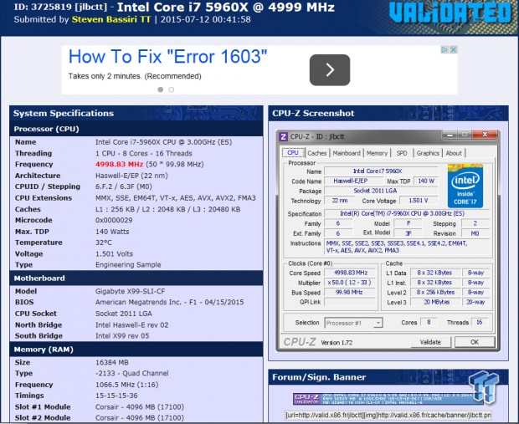The width and height of the screenshot is (519, 424).
Task: Click the Caches L1/L2/L3 values row
Action: [167, 209]
